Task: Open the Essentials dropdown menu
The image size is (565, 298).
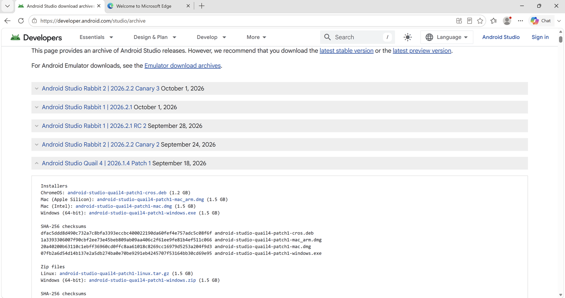Action: click(96, 37)
